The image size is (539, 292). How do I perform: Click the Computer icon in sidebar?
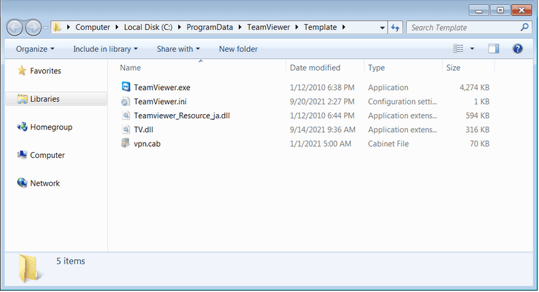pos(22,155)
